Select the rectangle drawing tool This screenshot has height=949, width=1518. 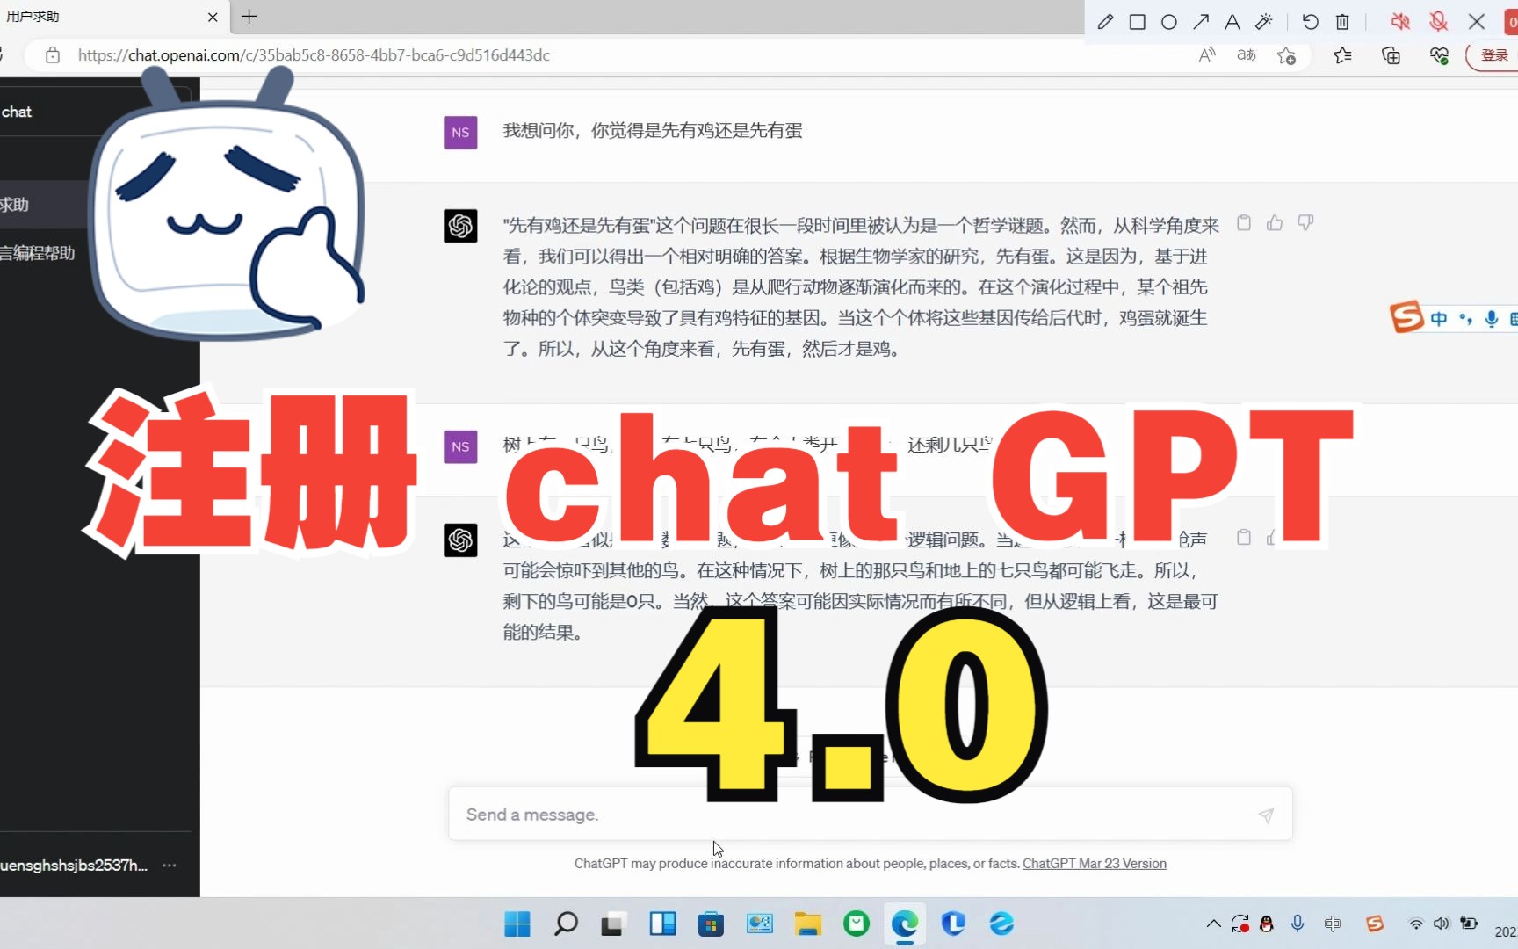point(1137,22)
